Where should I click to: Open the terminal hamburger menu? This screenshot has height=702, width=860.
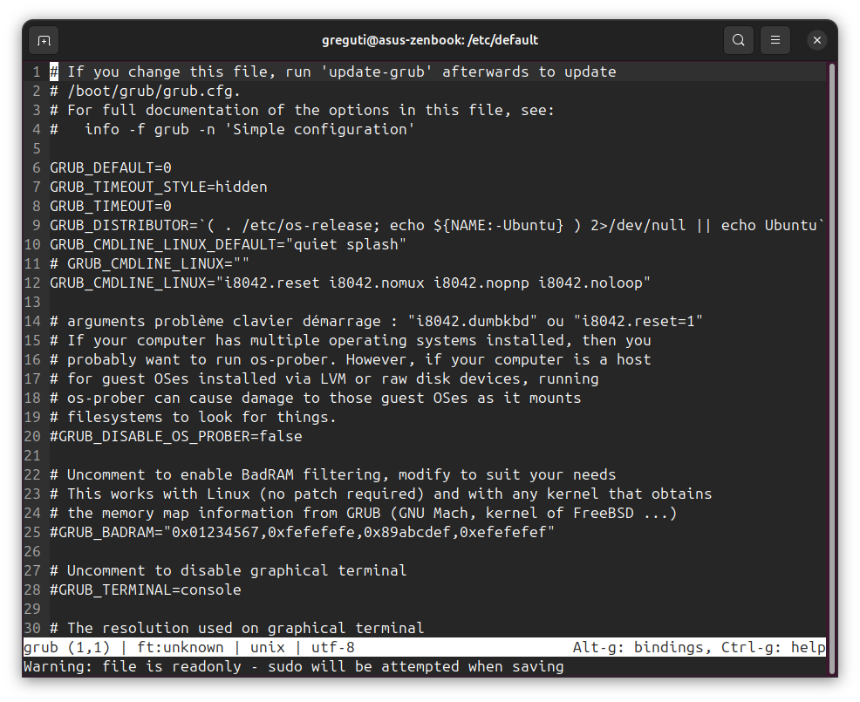775,40
